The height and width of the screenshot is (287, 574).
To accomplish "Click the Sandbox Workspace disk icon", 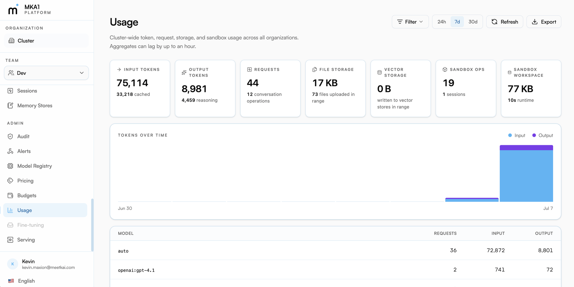I will pos(510,72).
